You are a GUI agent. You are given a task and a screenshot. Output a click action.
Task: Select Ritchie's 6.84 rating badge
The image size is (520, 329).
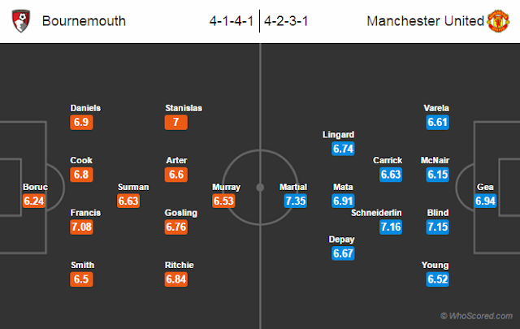click(x=176, y=279)
